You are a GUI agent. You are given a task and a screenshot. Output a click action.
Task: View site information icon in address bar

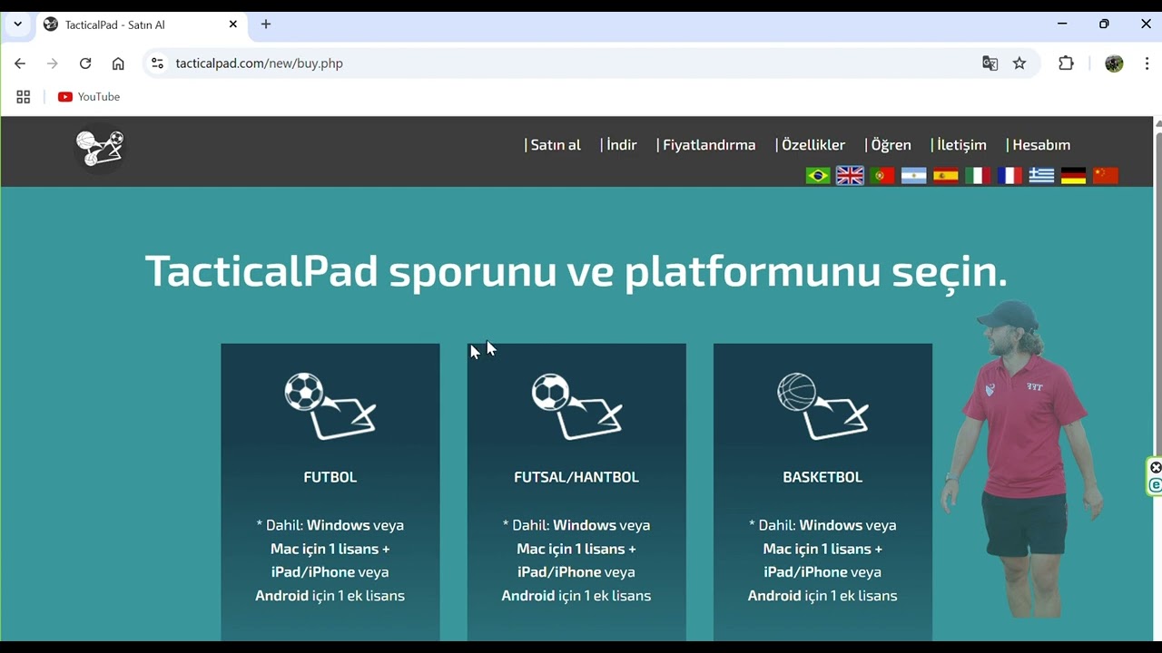point(157,63)
